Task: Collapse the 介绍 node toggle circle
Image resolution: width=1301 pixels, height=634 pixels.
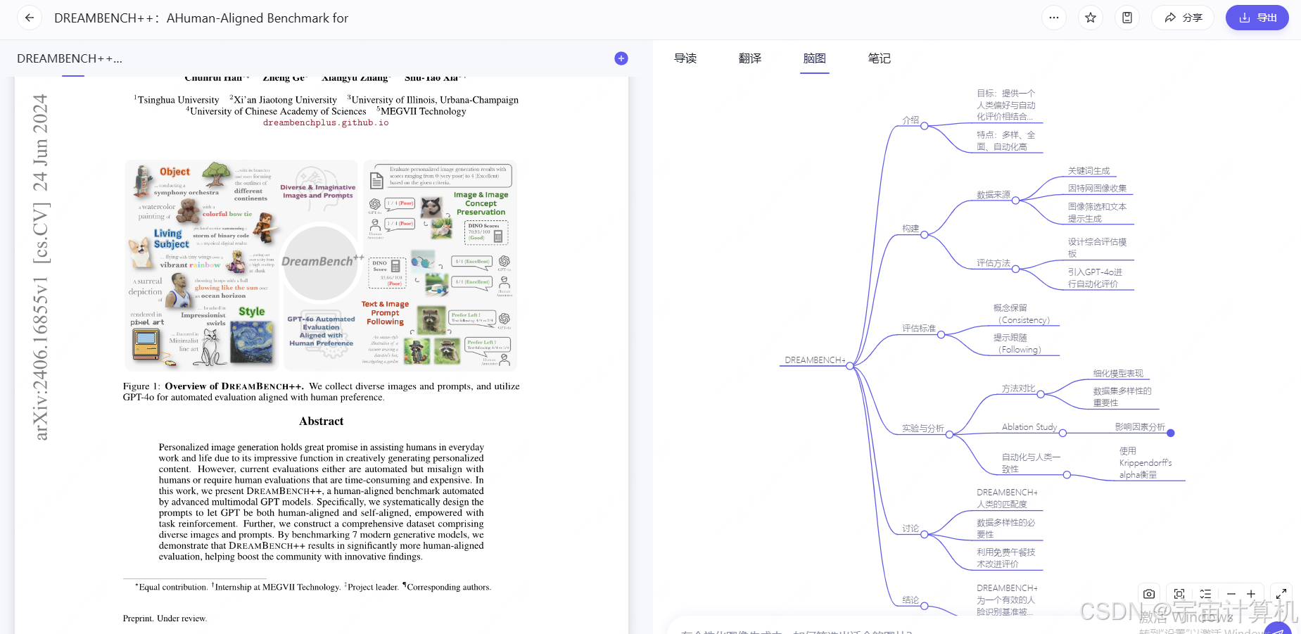Action: [x=925, y=126]
